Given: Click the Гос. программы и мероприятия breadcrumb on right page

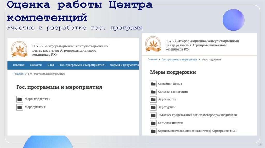Looking at the screenshot, I should (x=179, y=60).
